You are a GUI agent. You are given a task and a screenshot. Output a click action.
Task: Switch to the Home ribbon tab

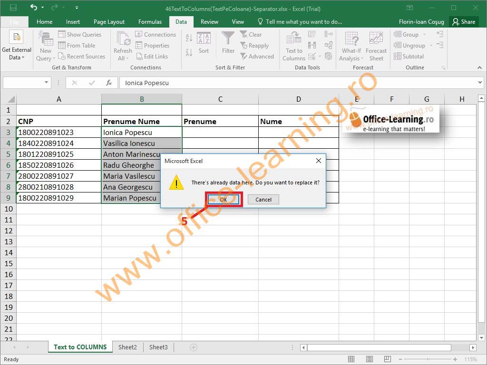(x=44, y=22)
